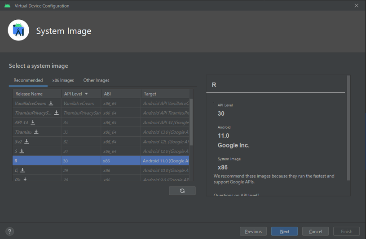
Task: Close the Virtual Device Configuration dialog
Action: (357, 5)
